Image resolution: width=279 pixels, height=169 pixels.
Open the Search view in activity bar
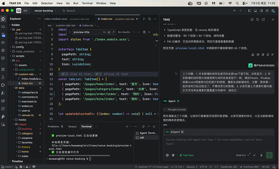click(x=3, y=27)
